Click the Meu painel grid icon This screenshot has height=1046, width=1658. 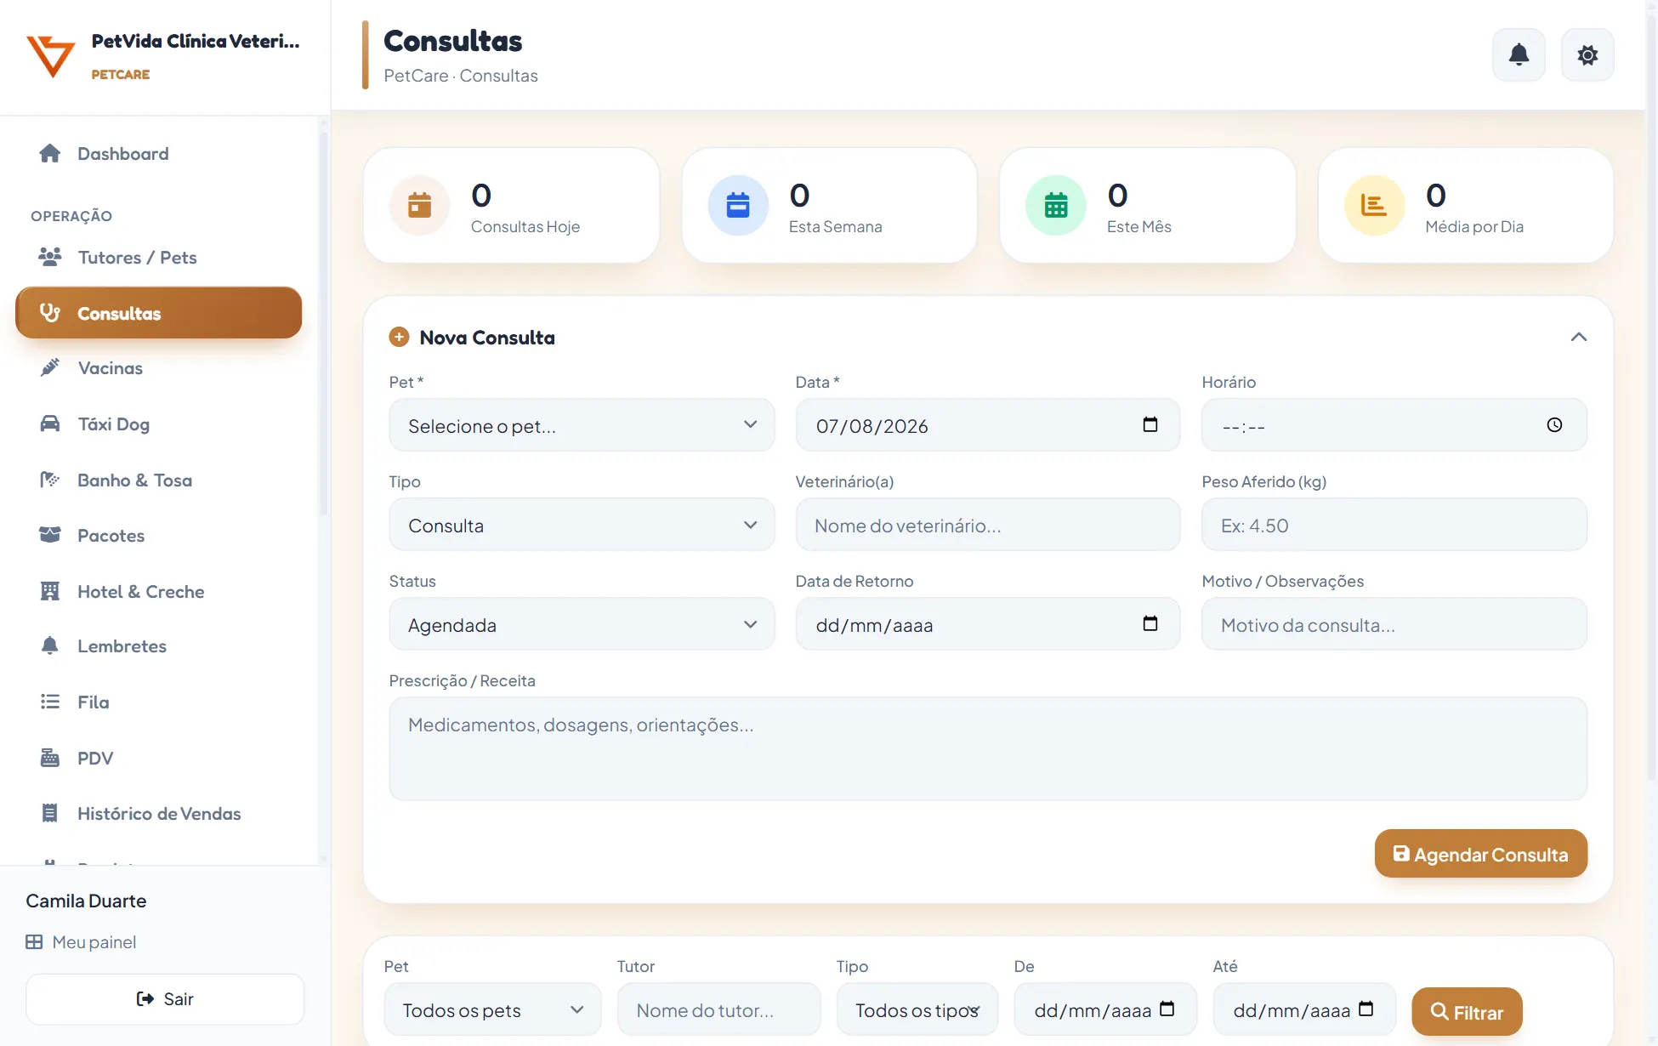pos(34,942)
